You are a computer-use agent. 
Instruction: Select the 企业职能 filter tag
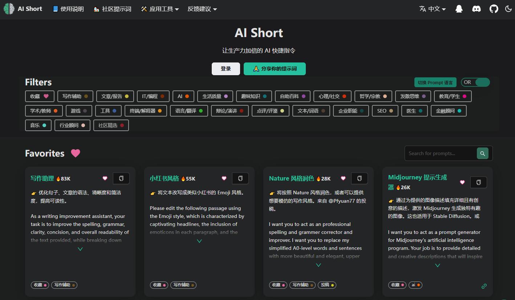tap(351, 111)
